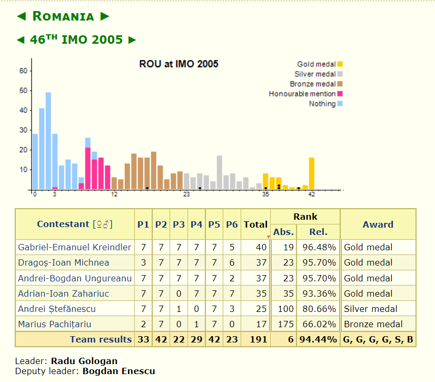Image resolution: width=435 pixels, height=382 pixels.
Task: Sort by absolute rank (Abs.) header
Action: pos(283,232)
